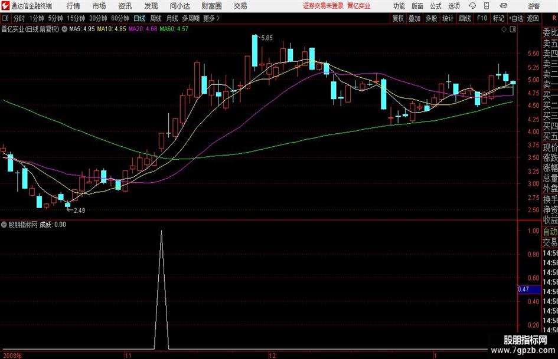Open F10 company info
Image resolution: width=558 pixels, height=359 pixels.
[x=482, y=18]
